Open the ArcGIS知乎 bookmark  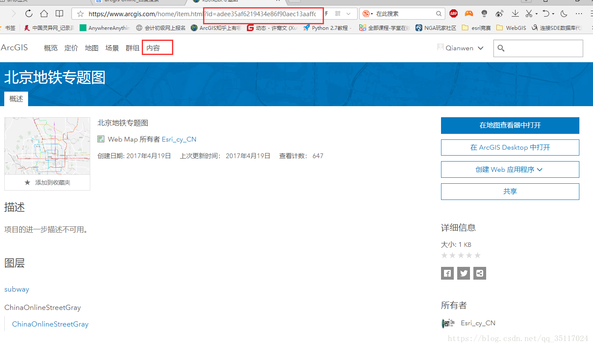click(x=216, y=28)
